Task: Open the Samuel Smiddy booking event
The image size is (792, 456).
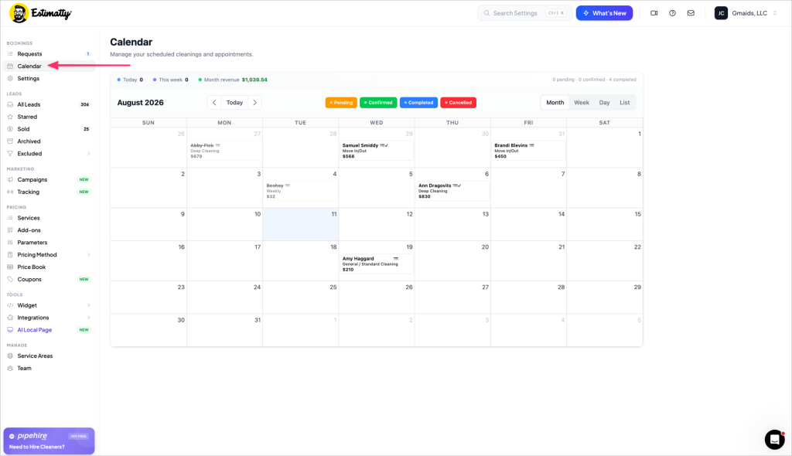Action: point(377,151)
